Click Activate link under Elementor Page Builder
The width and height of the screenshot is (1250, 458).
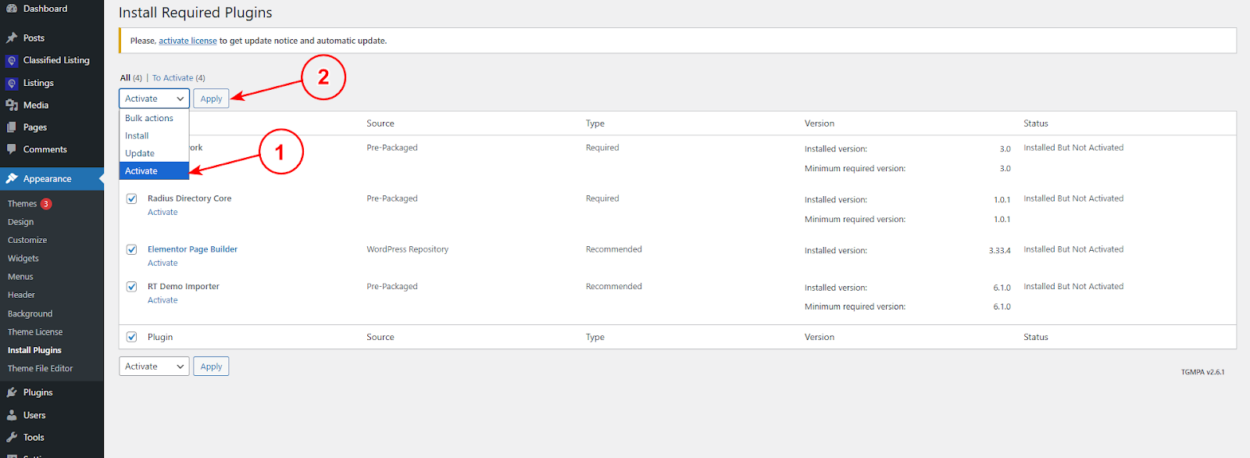coord(162,263)
